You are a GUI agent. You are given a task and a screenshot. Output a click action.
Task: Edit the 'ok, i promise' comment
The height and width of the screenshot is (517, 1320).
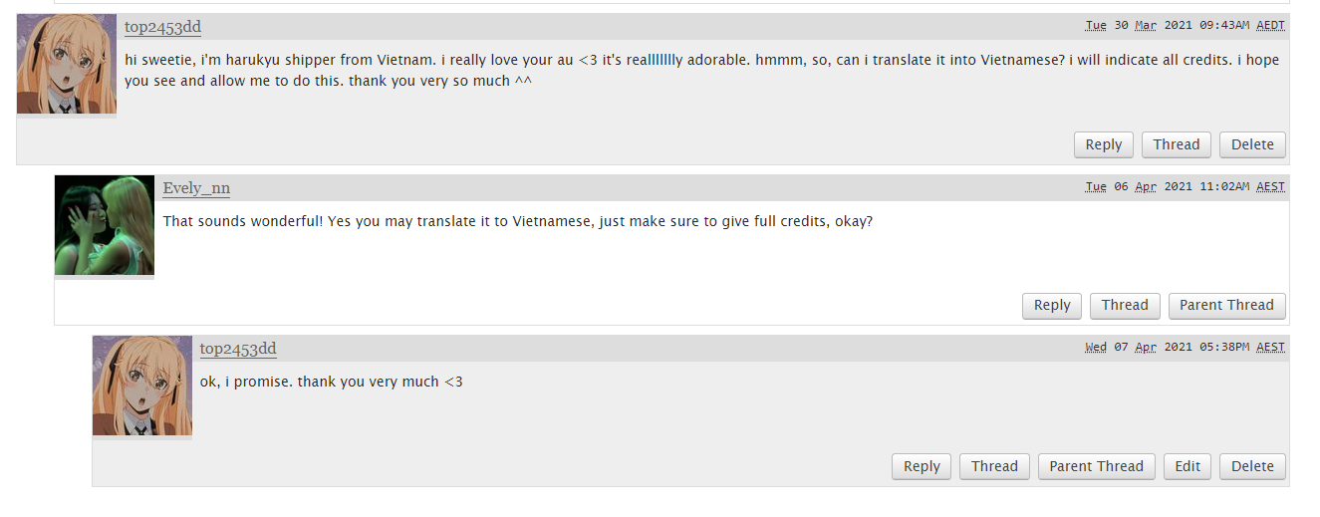coord(1188,466)
